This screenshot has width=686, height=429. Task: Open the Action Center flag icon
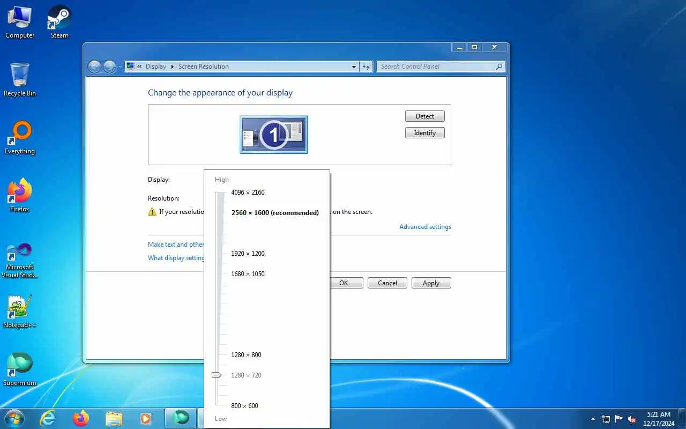pyautogui.click(x=619, y=419)
